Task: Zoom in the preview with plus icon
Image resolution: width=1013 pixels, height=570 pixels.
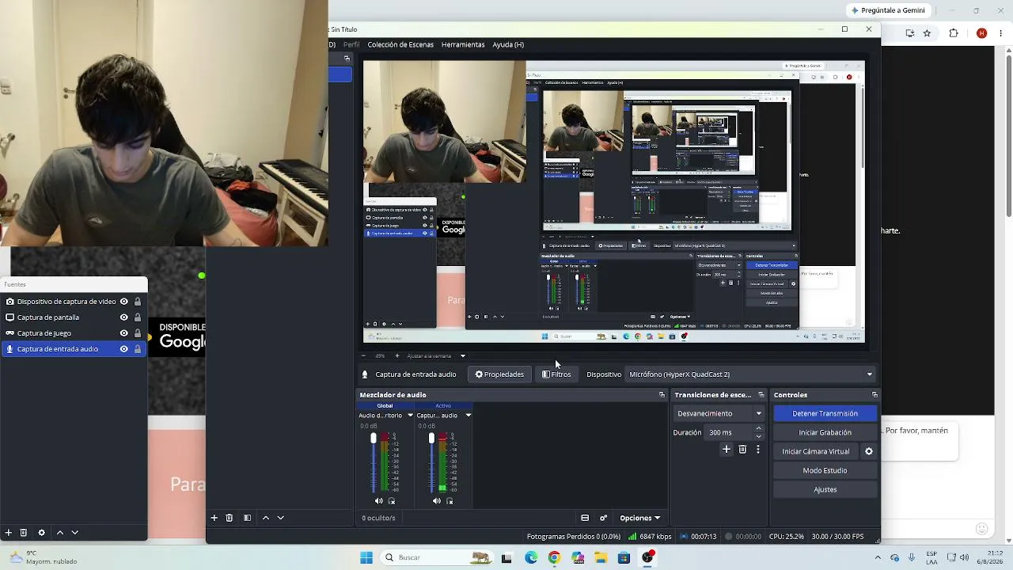Action: point(397,356)
